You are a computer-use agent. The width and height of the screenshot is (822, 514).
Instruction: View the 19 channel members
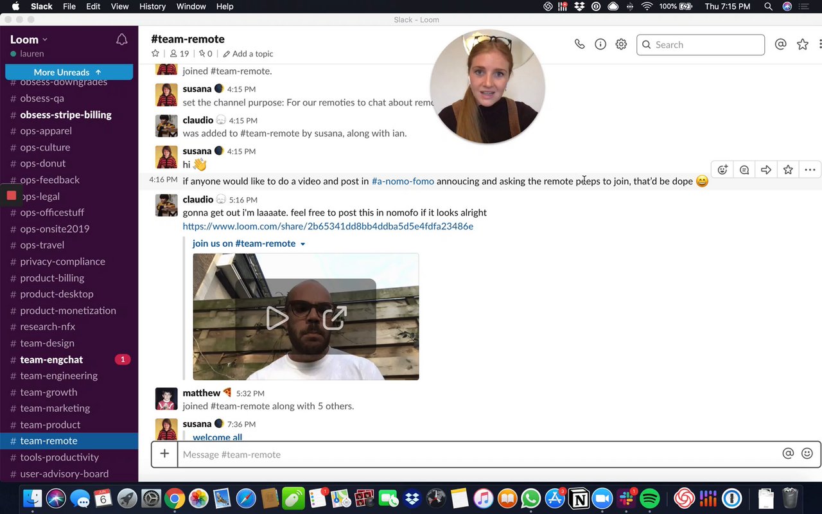pos(179,53)
